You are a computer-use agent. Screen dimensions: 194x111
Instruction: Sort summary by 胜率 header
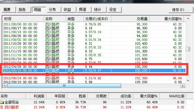coord(77,96)
